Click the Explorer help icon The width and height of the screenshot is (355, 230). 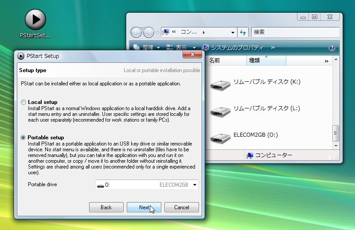pos(332,48)
